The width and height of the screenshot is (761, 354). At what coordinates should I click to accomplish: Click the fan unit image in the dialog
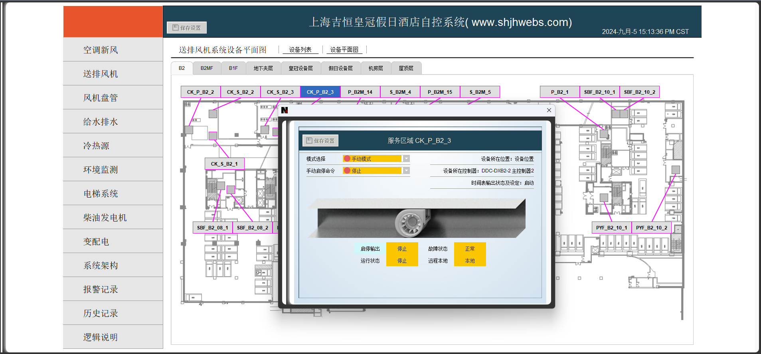click(417, 218)
